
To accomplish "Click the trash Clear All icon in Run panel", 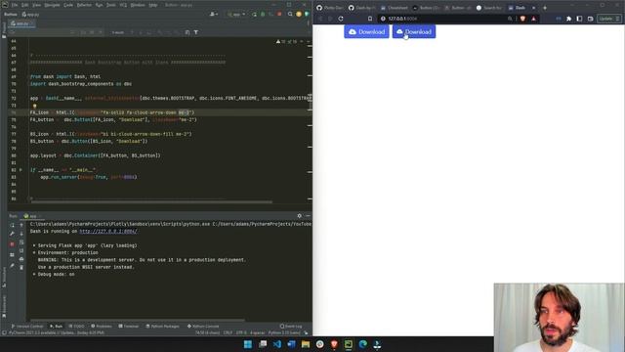I will [x=21, y=267].
